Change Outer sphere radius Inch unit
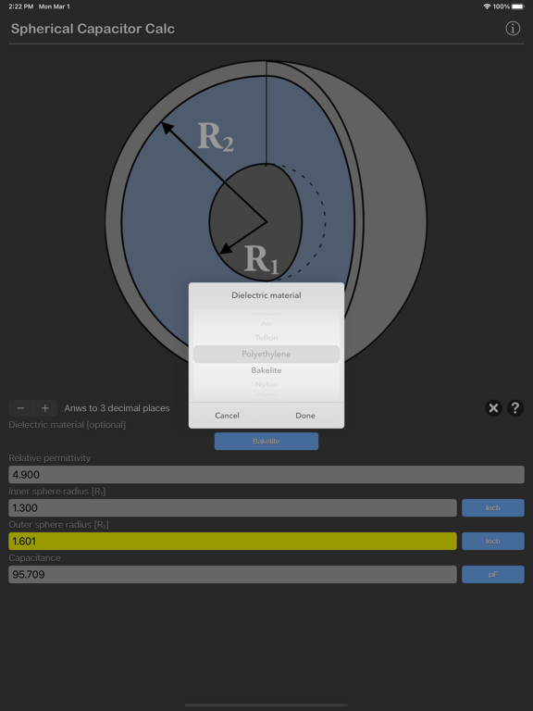The height and width of the screenshot is (711, 533). click(x=492, y=541)
